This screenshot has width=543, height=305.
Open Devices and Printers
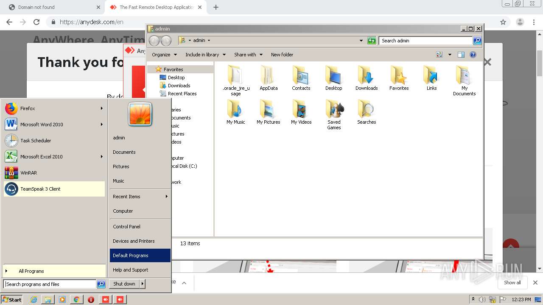pos(140,241)
